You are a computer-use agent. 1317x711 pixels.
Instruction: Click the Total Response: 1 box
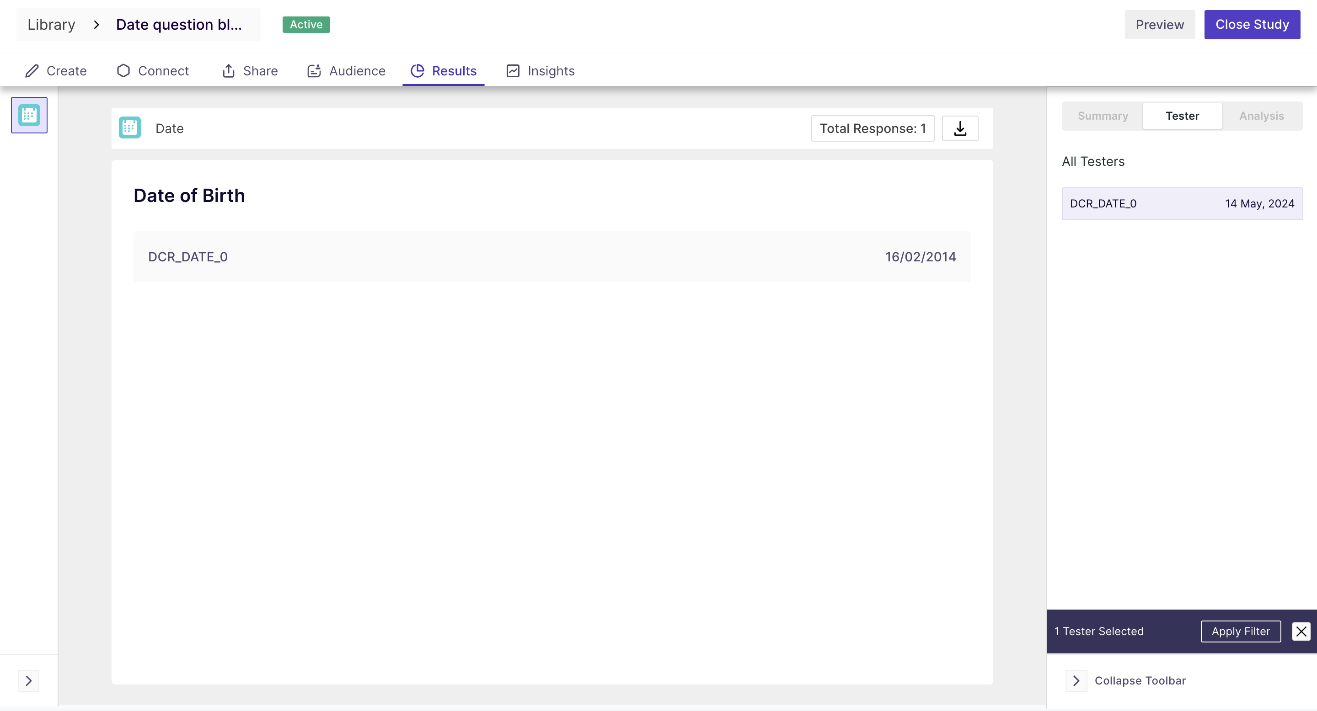pos(873,128)
